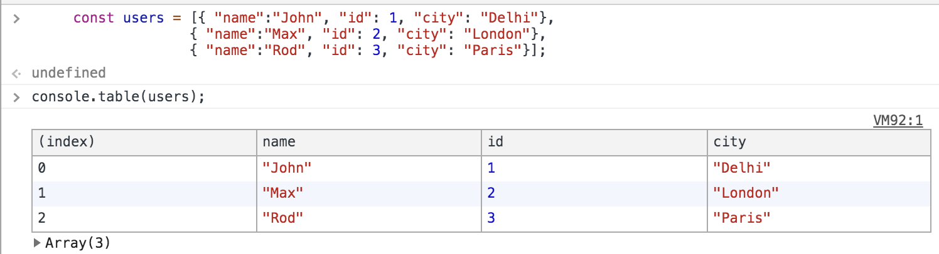Screen dimensions: 939x254
Task: Click the "Delhi" city cell
Action: [819, 168]
